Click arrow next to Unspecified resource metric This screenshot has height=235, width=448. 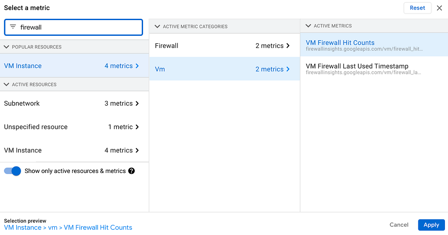[137, 127]
